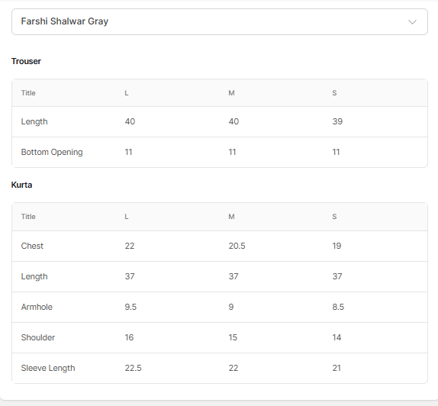Viewport: 438px width, 406px height.
Task: Select the Kurta section heading
Action: (x=21, y=185)
